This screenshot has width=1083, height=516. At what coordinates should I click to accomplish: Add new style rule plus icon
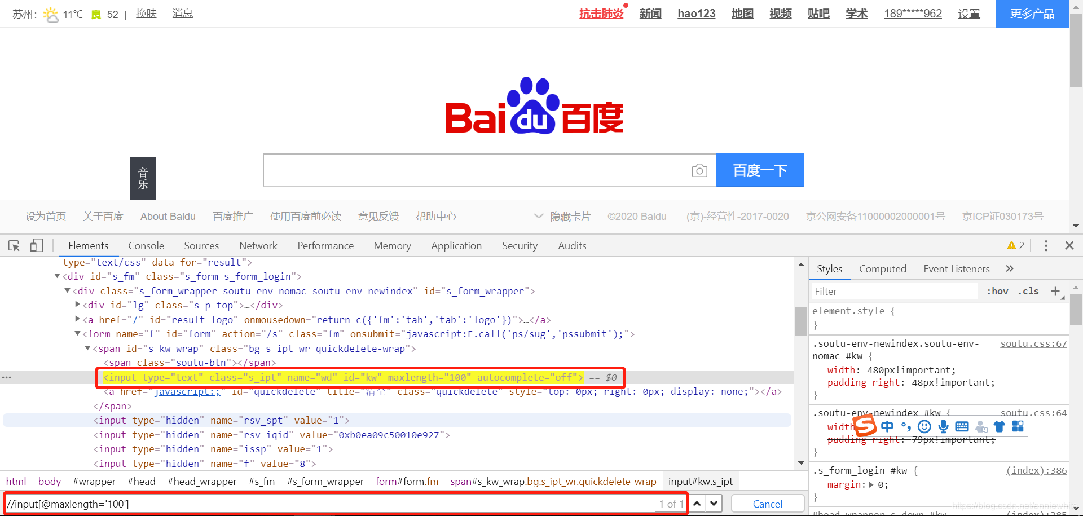[x=1055, y=291]
